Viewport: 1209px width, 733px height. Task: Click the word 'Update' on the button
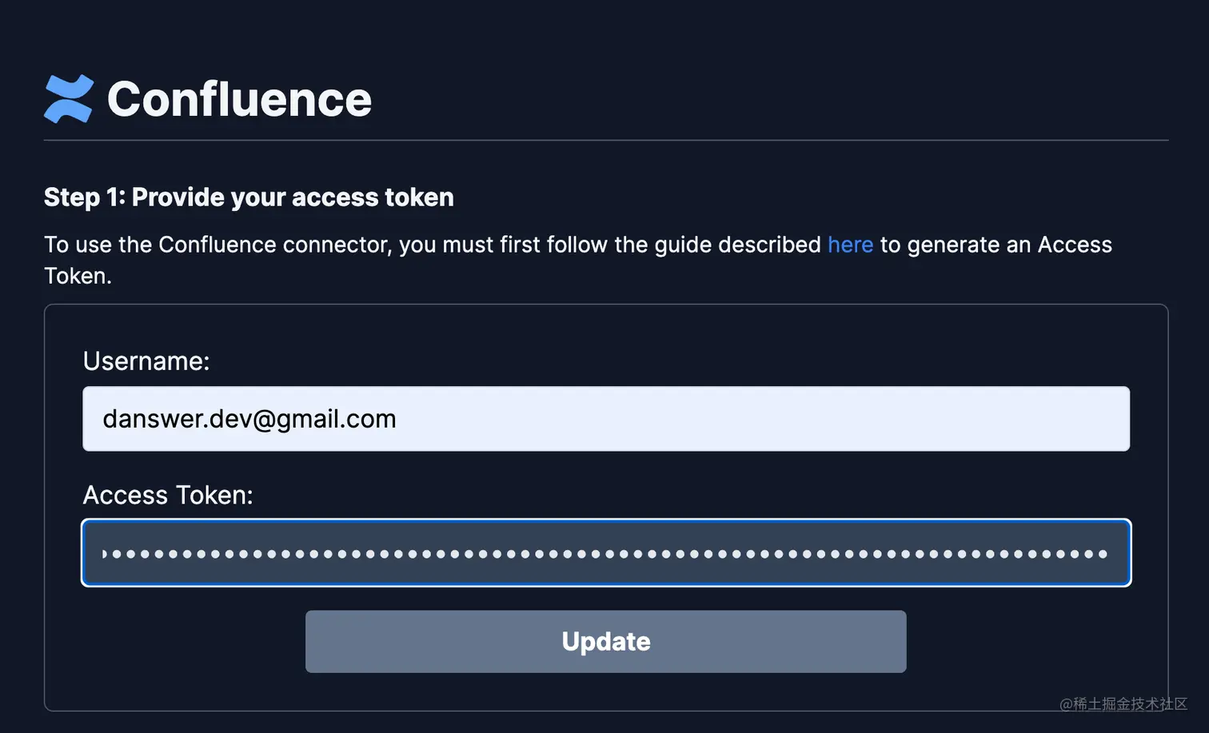pos(606,641)
